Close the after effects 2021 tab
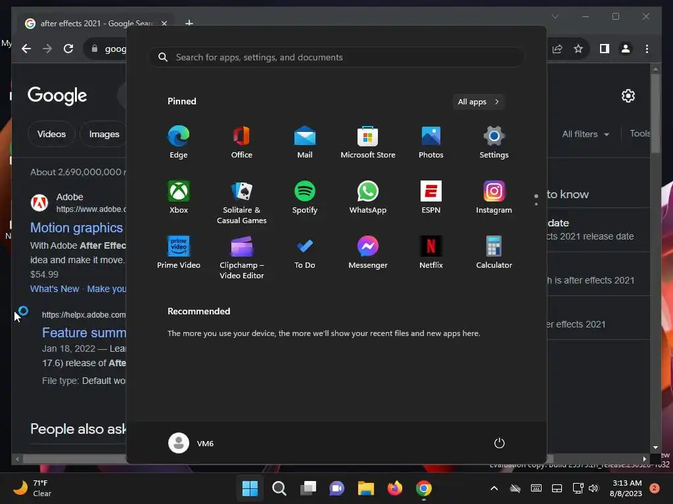This screenshot has height=504, width=673. [164, 24]
